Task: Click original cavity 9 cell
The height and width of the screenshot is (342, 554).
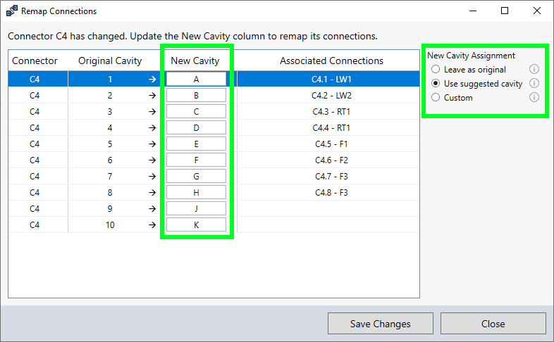Action: tap(110, 209)
